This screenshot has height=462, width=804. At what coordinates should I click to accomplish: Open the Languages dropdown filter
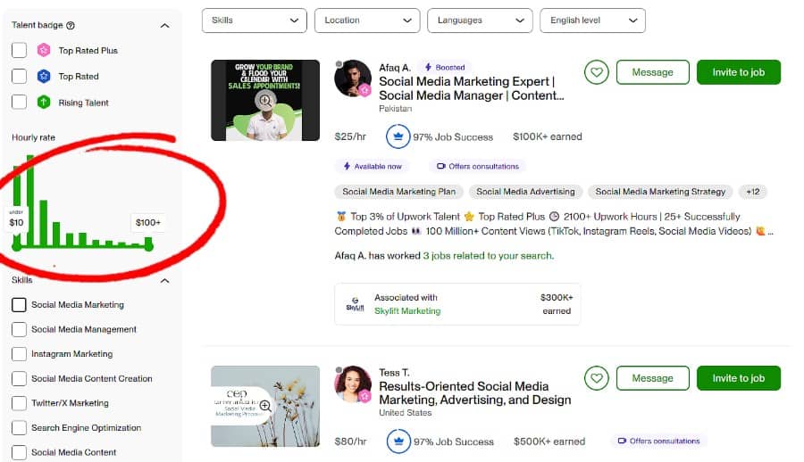[x=480, y=21]
